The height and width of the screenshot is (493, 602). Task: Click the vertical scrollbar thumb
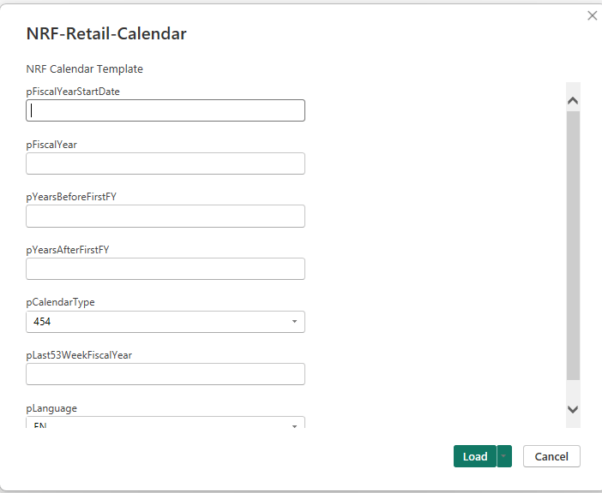(x=573, y=244)
